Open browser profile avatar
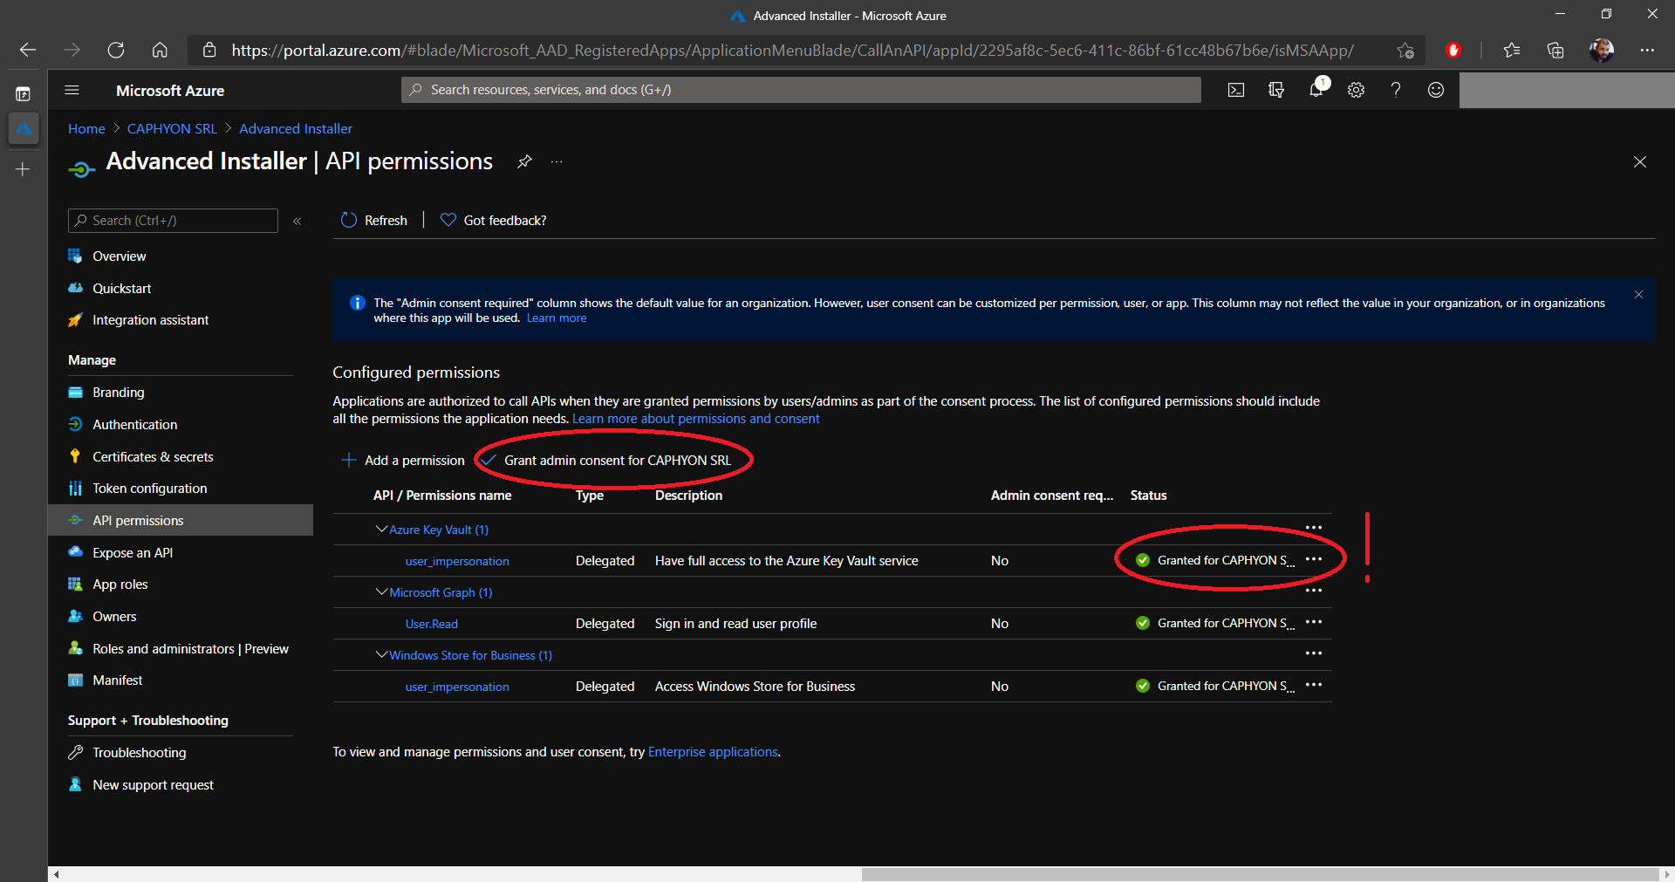Viewport: 1675px width, 882px height. pyautogui.click(x=1602, y=50)
